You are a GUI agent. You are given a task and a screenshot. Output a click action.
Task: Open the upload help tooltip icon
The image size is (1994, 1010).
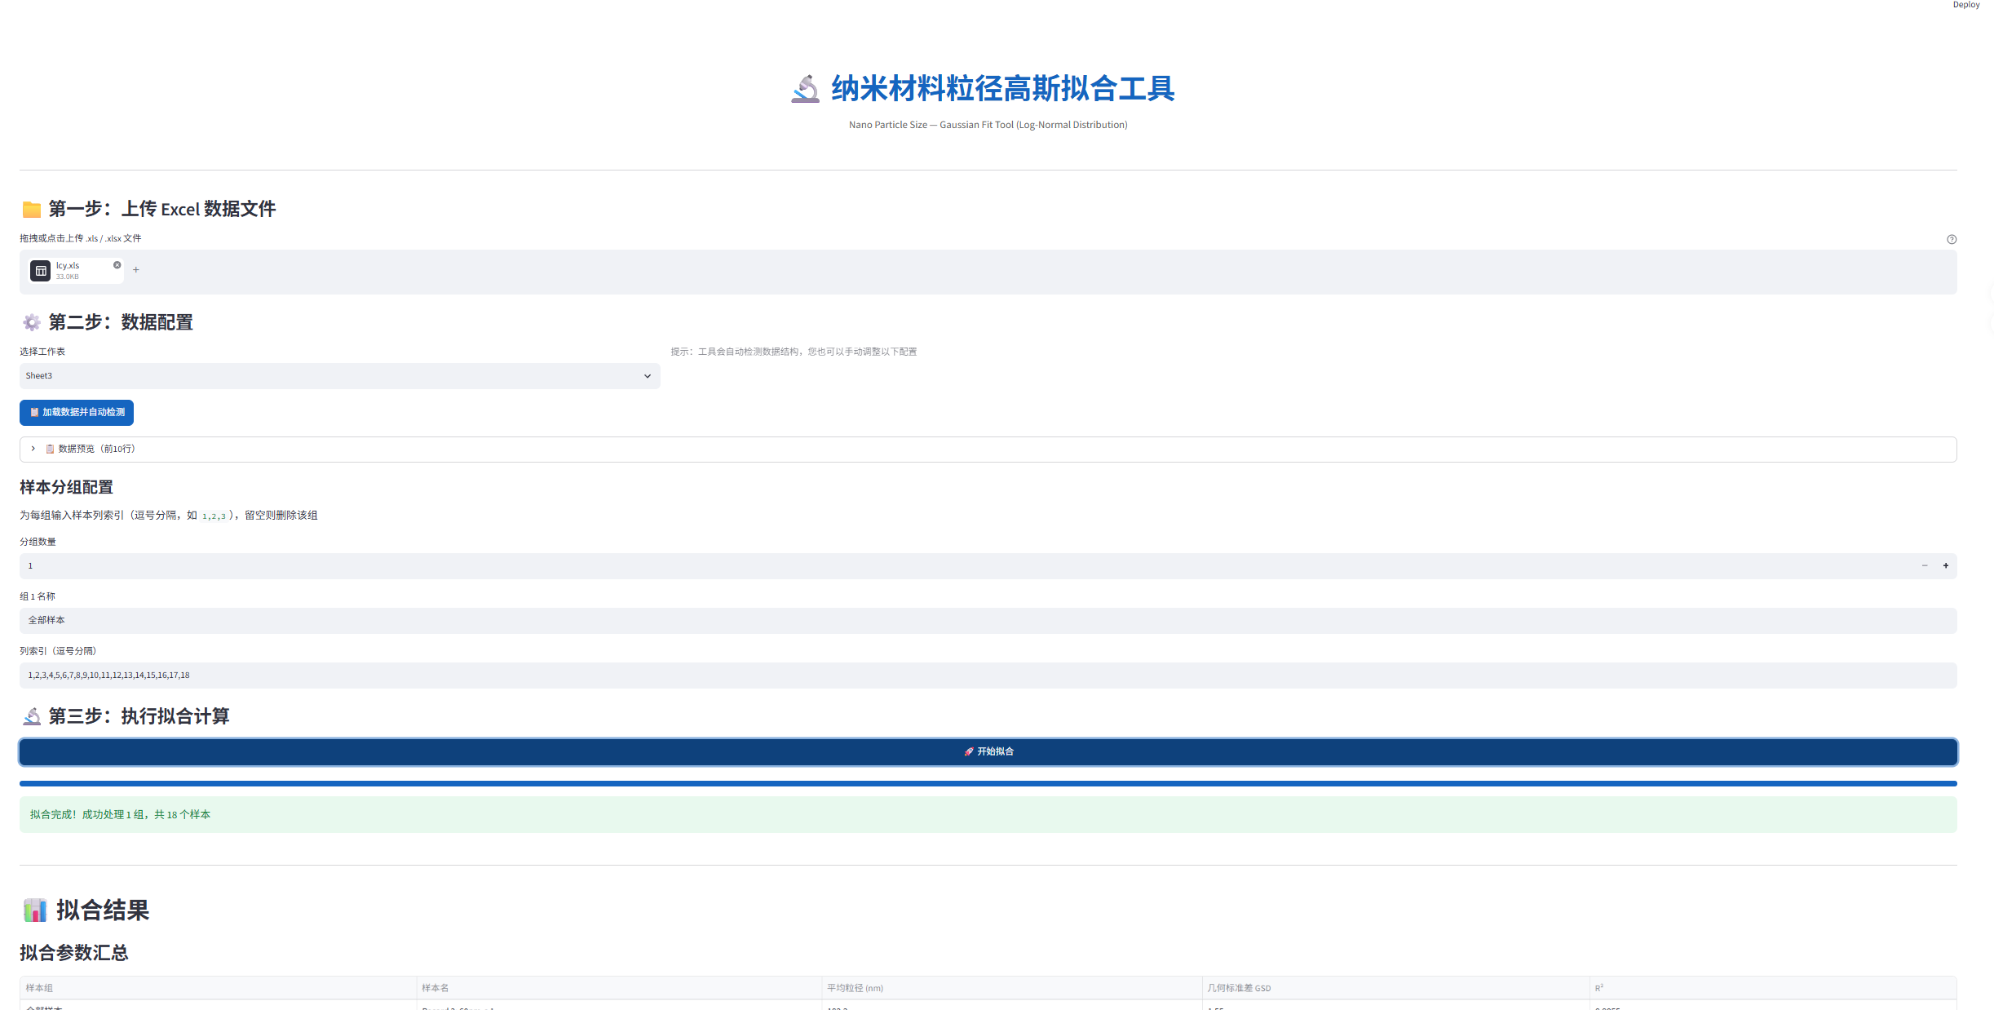[x=1952, y=239]
